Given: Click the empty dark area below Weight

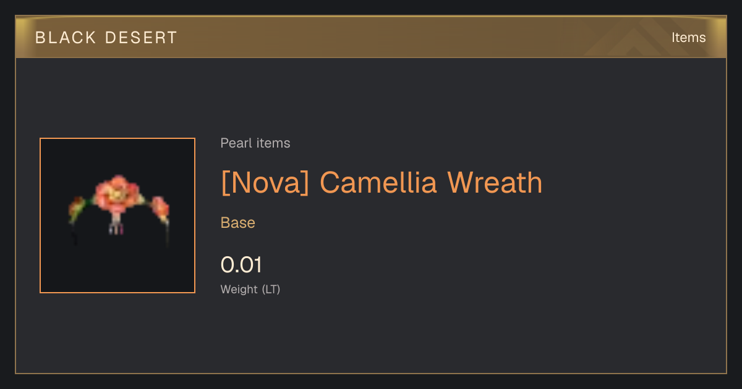Looking at the screenshot, I should (x=371, y=337).
